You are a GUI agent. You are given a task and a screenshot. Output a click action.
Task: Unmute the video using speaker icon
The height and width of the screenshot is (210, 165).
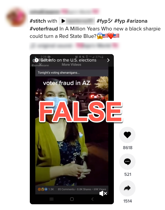coord(103,193)
